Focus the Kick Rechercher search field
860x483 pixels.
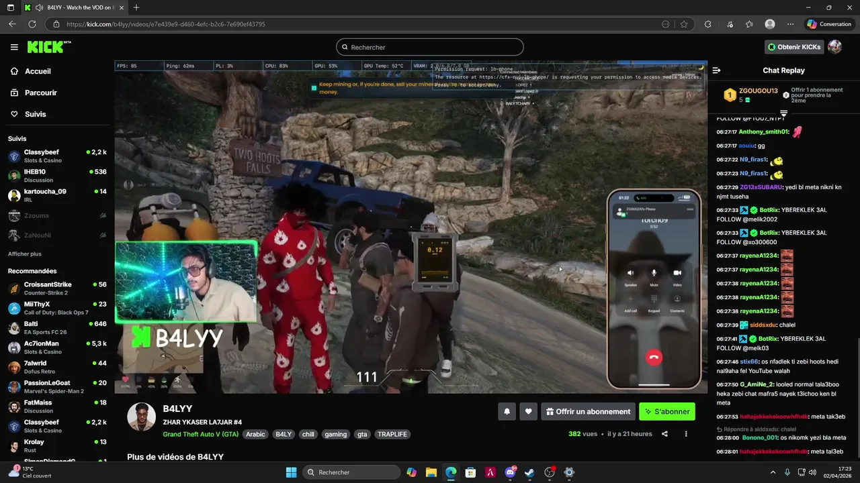[430, 47]
